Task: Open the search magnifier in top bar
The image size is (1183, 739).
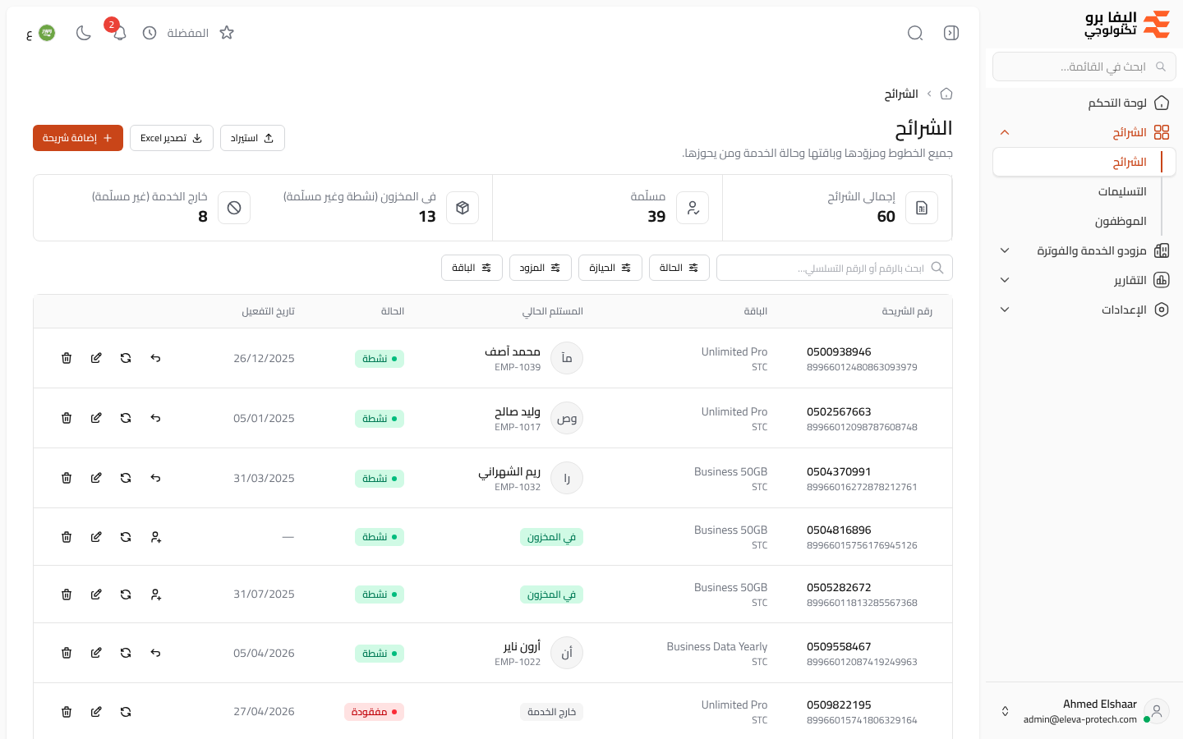Action: [x=915, y=33]
